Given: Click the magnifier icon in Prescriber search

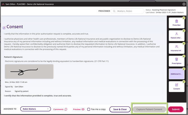Looking at the screenshot, I should pos(114,11).
